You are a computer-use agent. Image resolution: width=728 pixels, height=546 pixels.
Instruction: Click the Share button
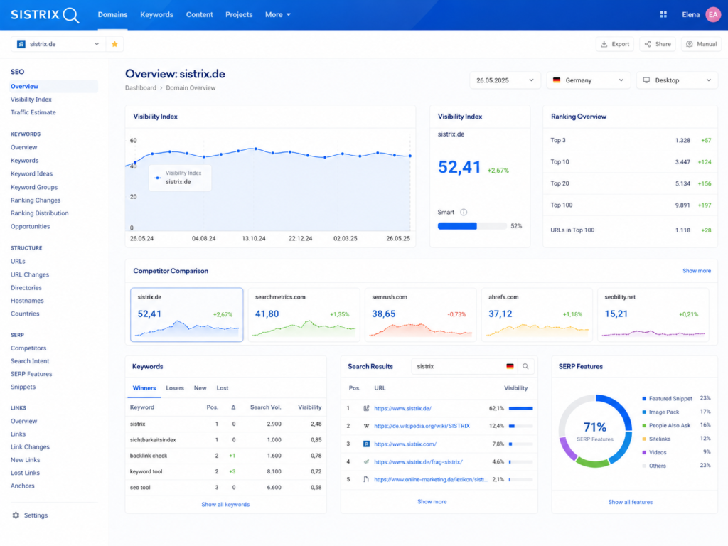tap(658, 44)
